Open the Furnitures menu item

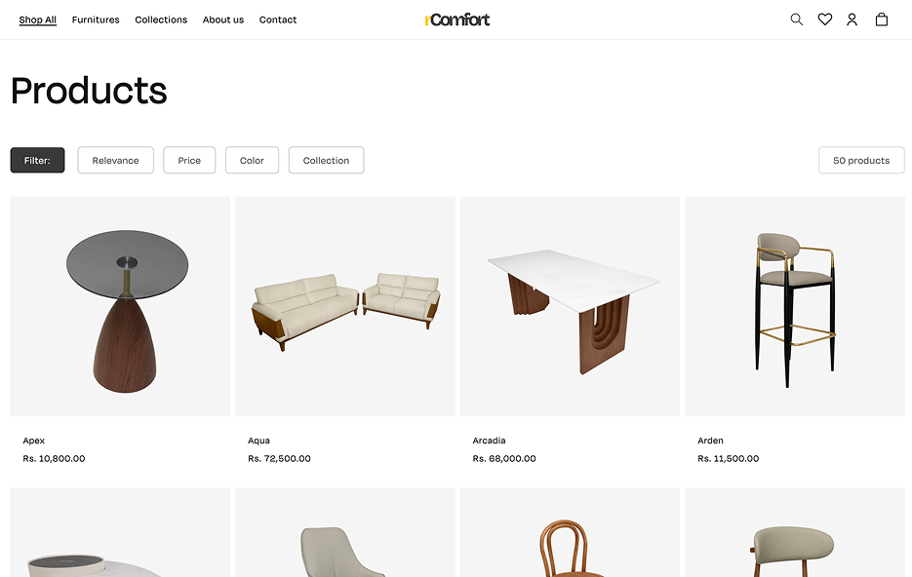(x=96, y=19)
